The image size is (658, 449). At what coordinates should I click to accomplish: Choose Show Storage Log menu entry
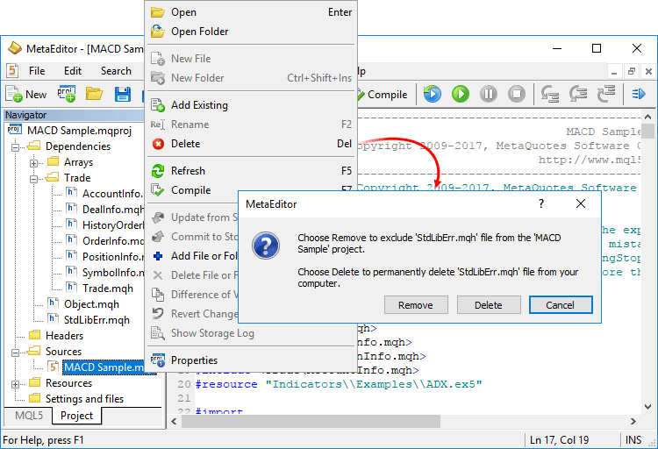[251, 333]
